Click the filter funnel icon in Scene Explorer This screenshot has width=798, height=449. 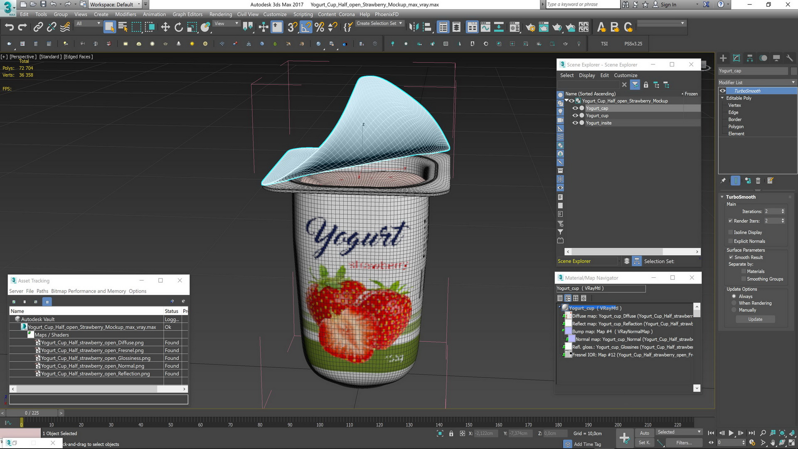pyautogui.click(x=635, y=85)
